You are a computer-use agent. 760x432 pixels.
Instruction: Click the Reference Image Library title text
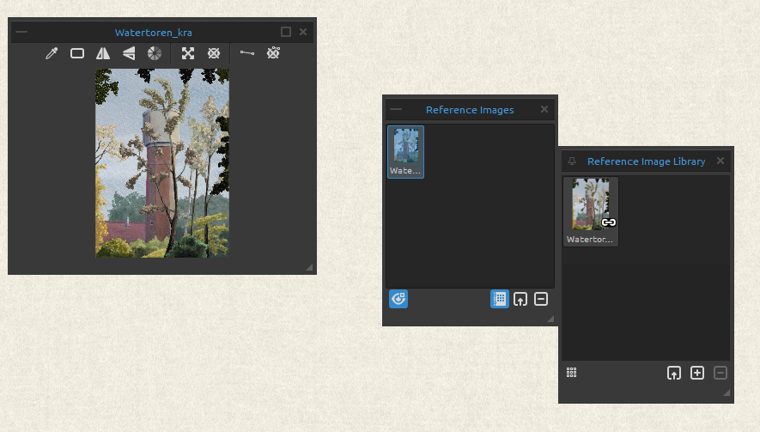(646, 161)
